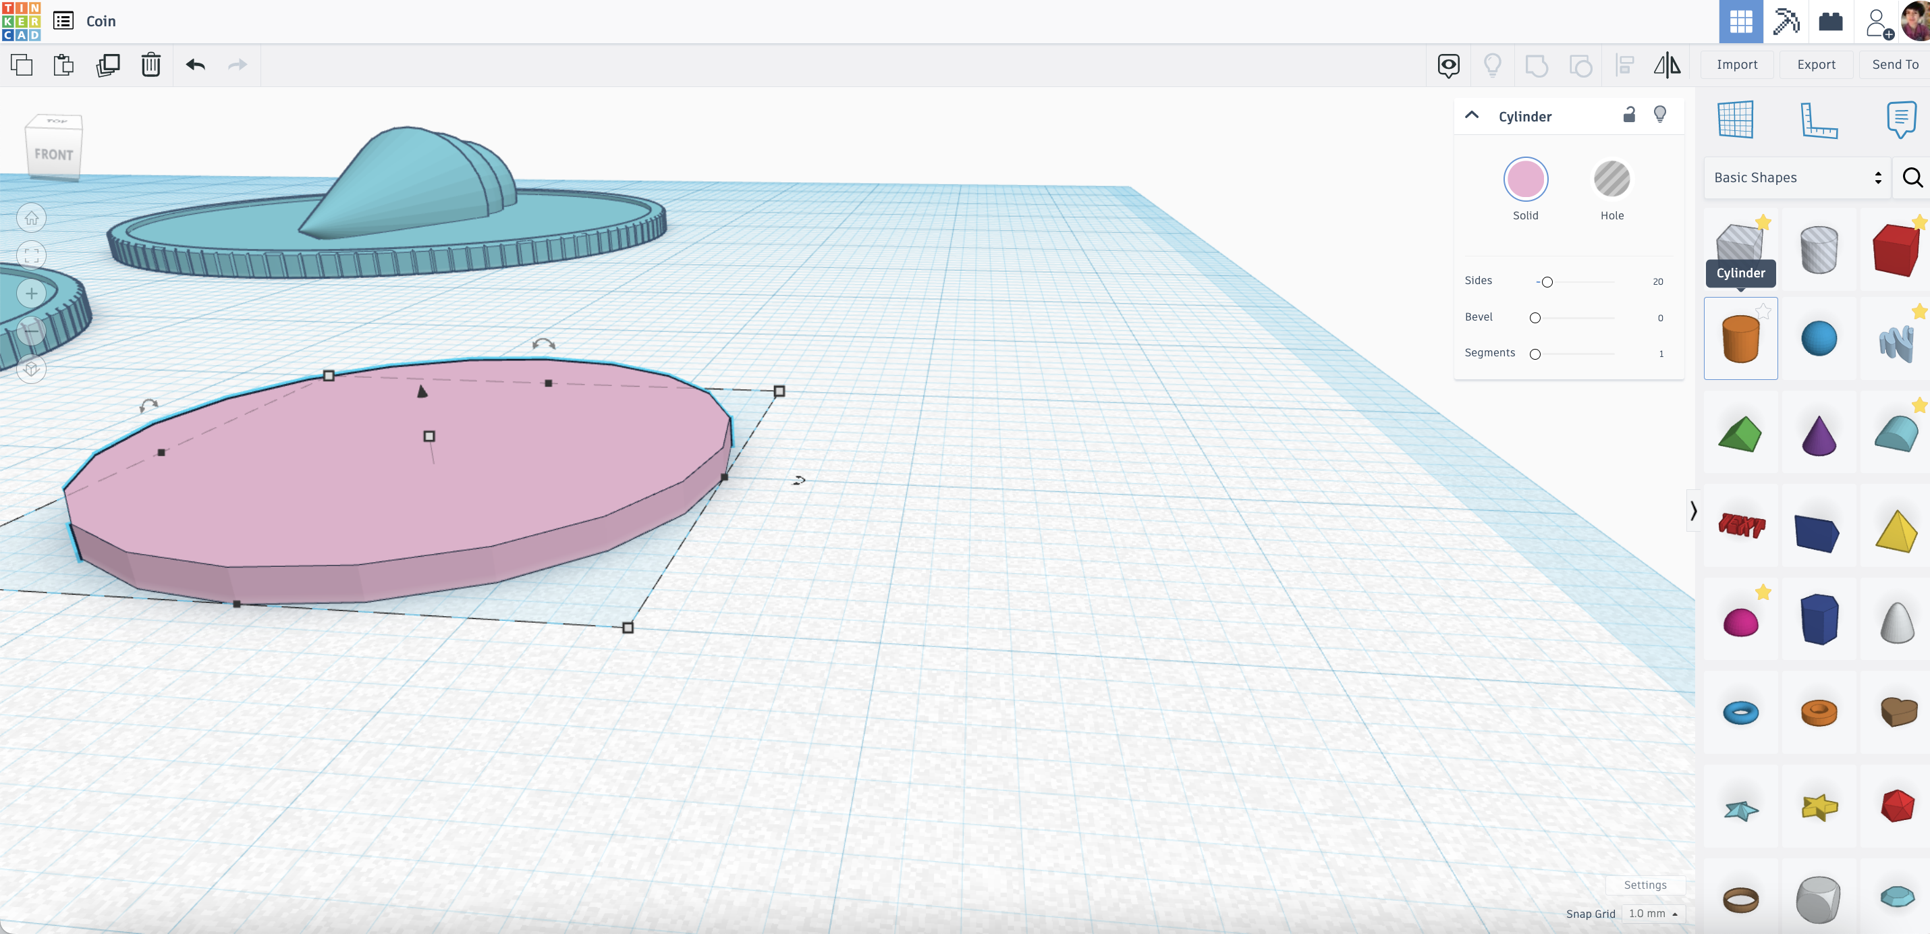
Task: Open the Basic Shapes category dropdown
Action: click(x=1796, y=177)
